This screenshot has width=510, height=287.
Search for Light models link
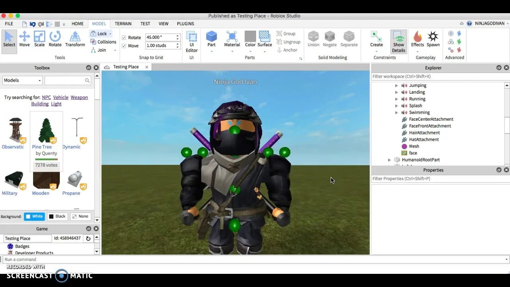point(56,104)
